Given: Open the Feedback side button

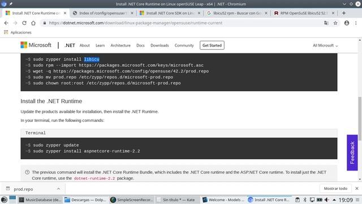Looking at the screenshot, I should tap(352, 152).
